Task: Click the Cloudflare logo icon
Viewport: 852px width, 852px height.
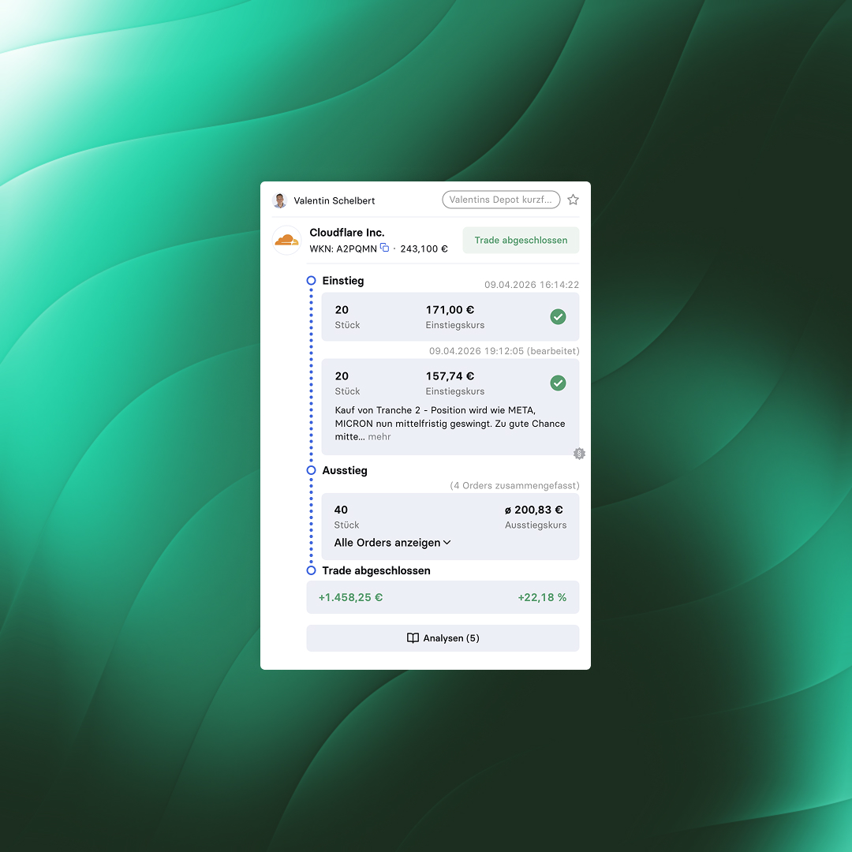Action: pyautogui.click(x=286, y=240)
